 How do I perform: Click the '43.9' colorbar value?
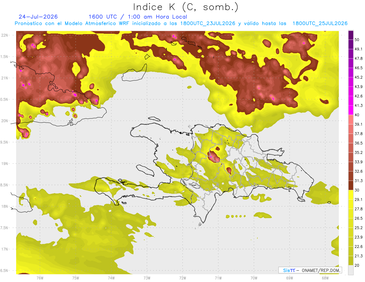click(359, 87)
